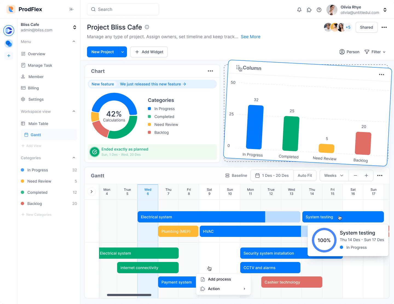Open the Bliss Cafe workspace switcher
This screenshot has width=394, height=304.
tap(74, 27)
